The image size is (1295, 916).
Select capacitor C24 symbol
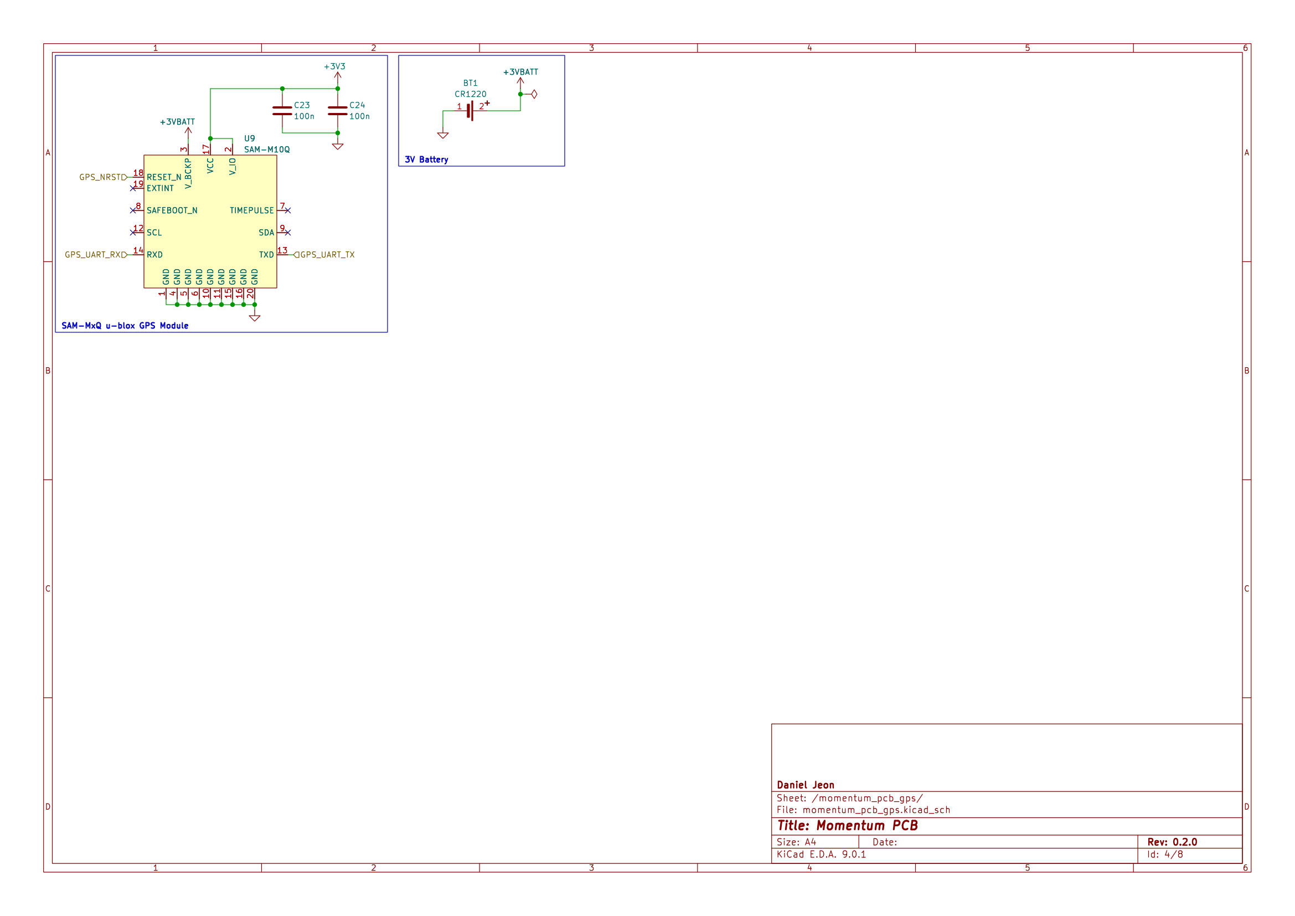(x=337, y=112)
